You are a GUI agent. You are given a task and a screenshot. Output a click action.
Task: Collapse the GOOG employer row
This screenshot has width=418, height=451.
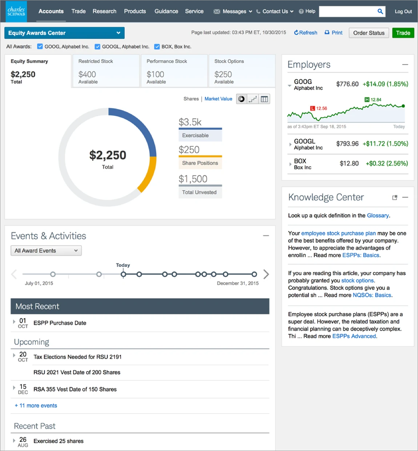point(290,86)
